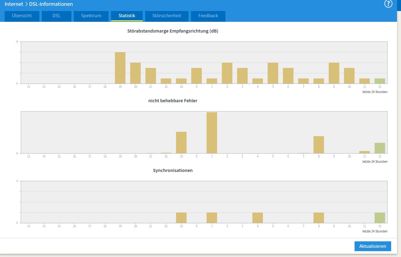
Task: Click the Störabstandsmarge Empfangsrichtung (dB) title
Action: pyautogui.click(x=173, y=31)
